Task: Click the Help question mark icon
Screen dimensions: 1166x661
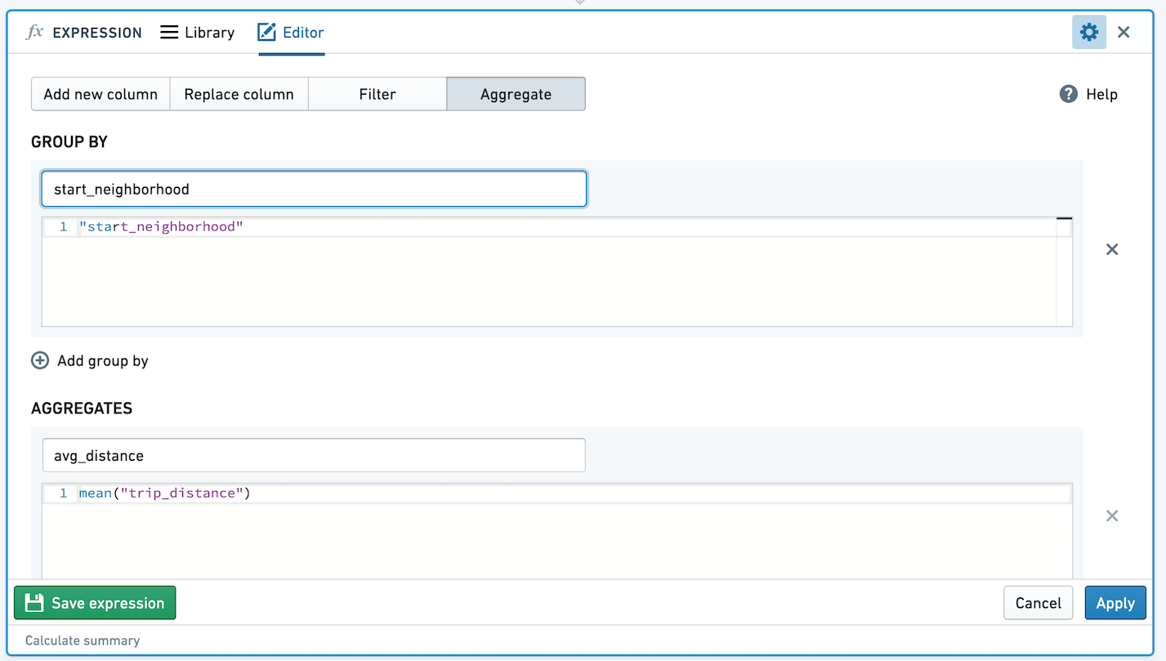Action: point(1068,94)
